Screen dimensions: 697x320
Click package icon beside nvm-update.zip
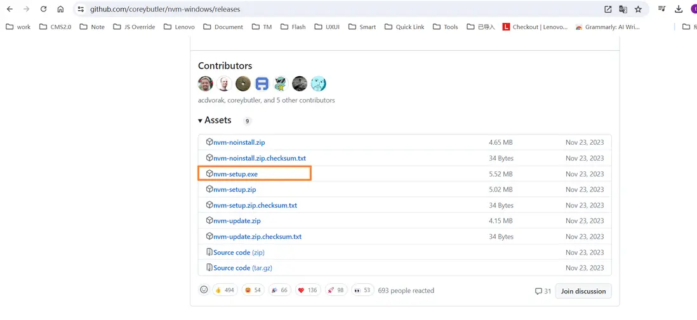click(209, 220)
